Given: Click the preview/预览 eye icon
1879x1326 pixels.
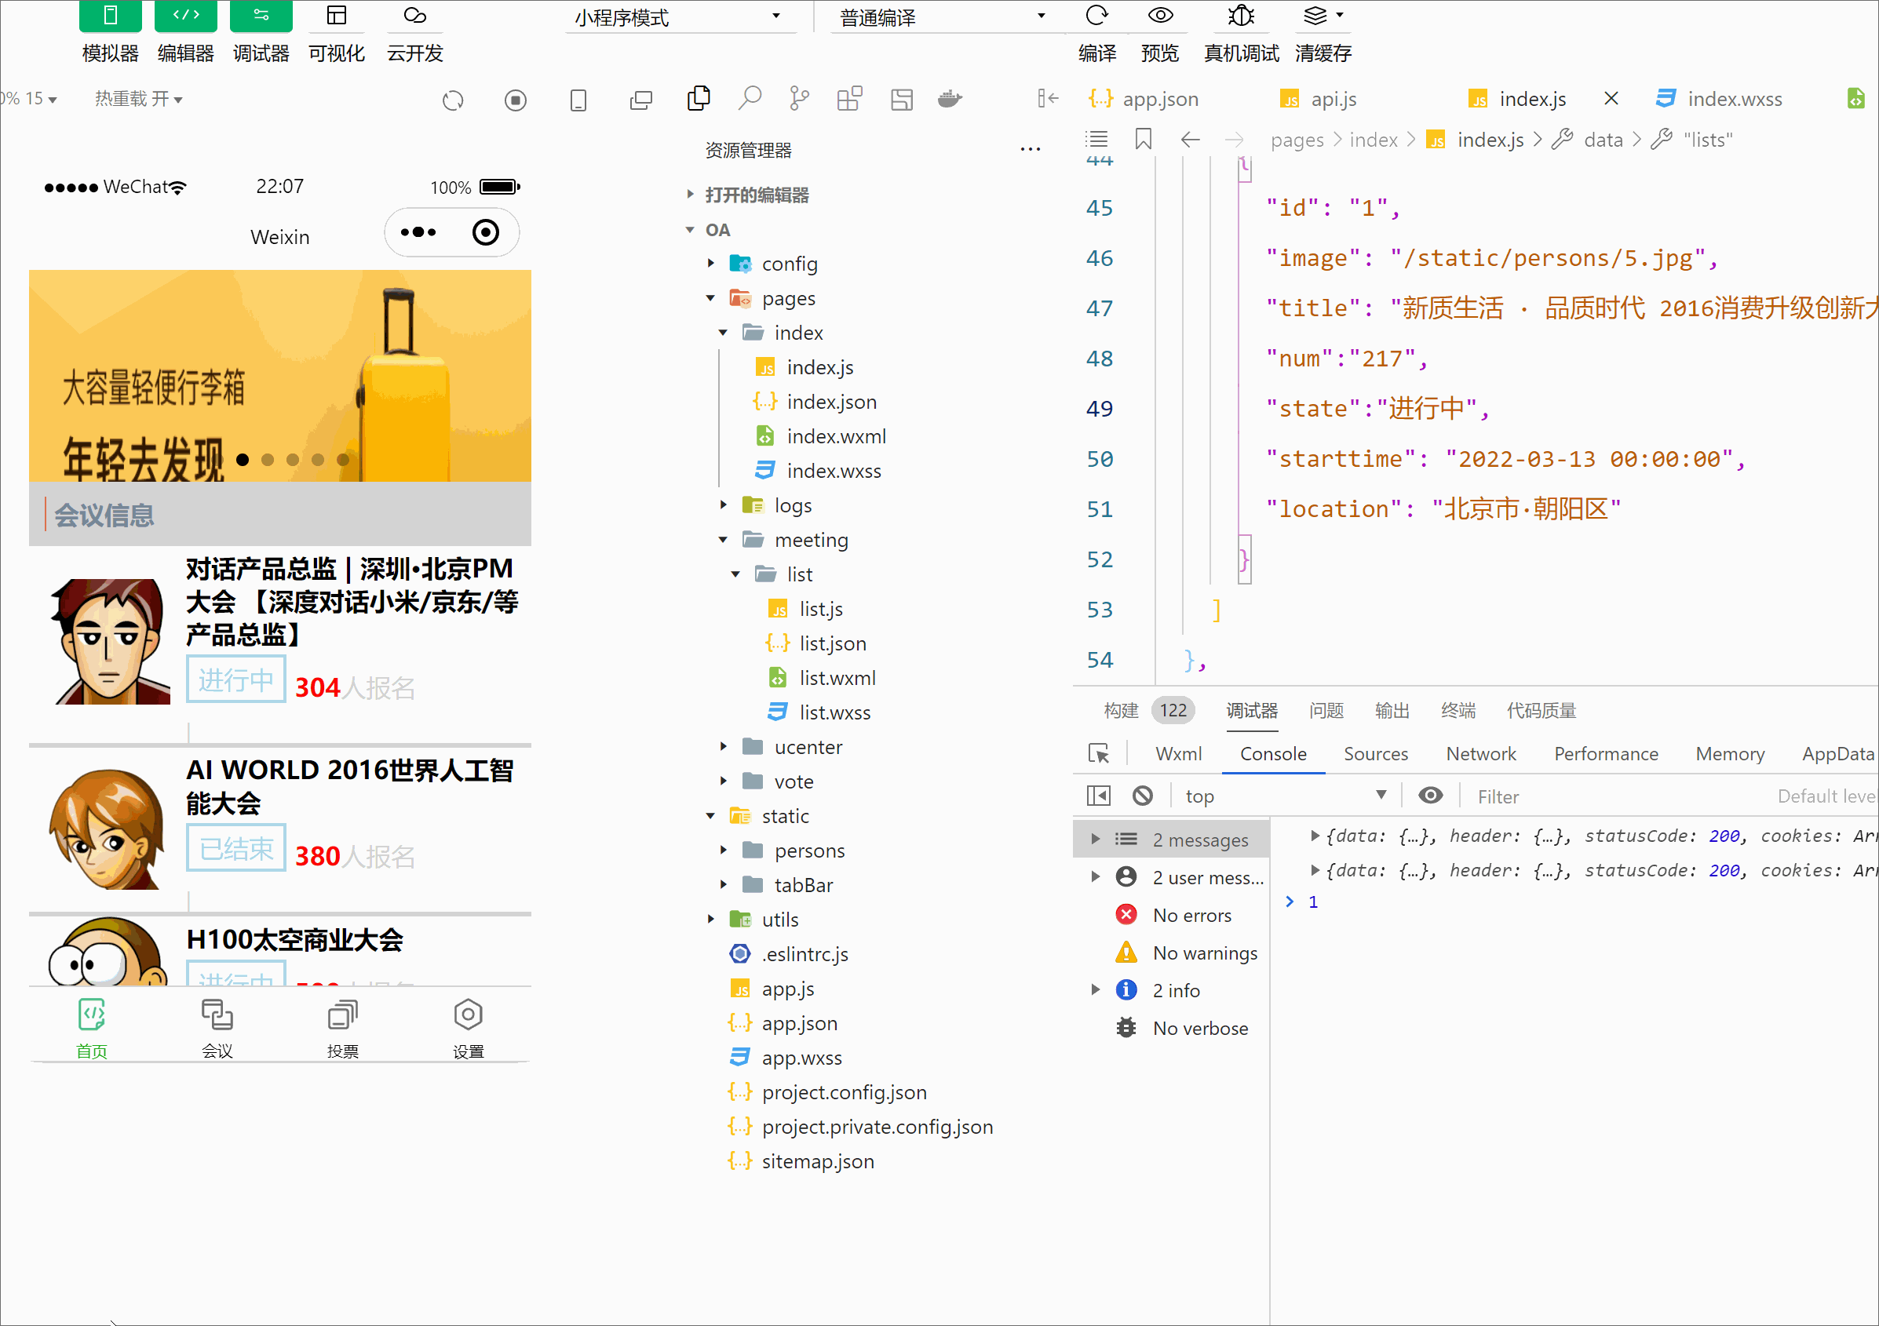Looking at the screenshot, I should pos(1160,19).
